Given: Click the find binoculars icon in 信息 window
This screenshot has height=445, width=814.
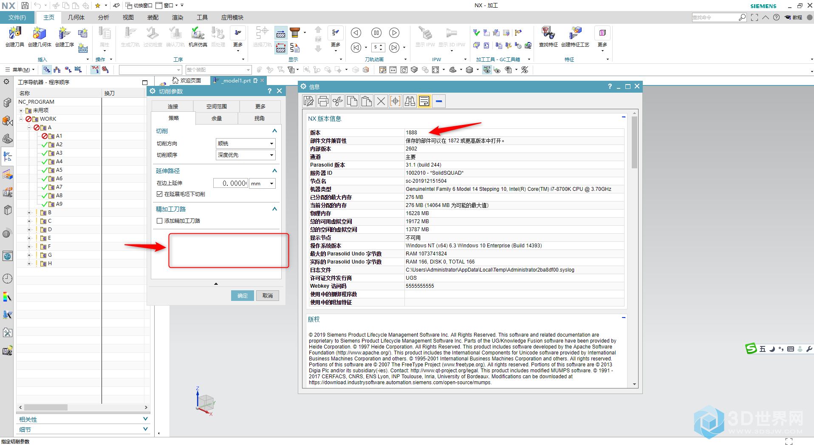Looking at the screenshot, I should coord(410,101).
